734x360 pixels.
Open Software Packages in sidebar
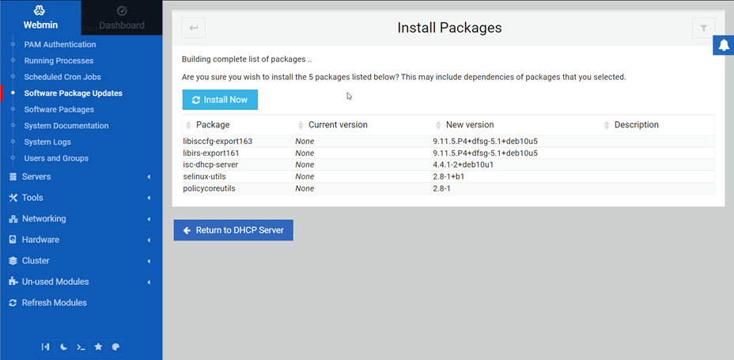[x=59, y=109]
